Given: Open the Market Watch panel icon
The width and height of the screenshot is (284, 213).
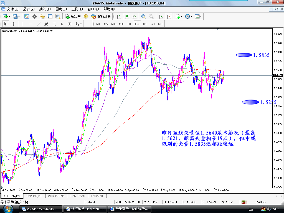Looking at the screenshot, I should coord(27,16).
